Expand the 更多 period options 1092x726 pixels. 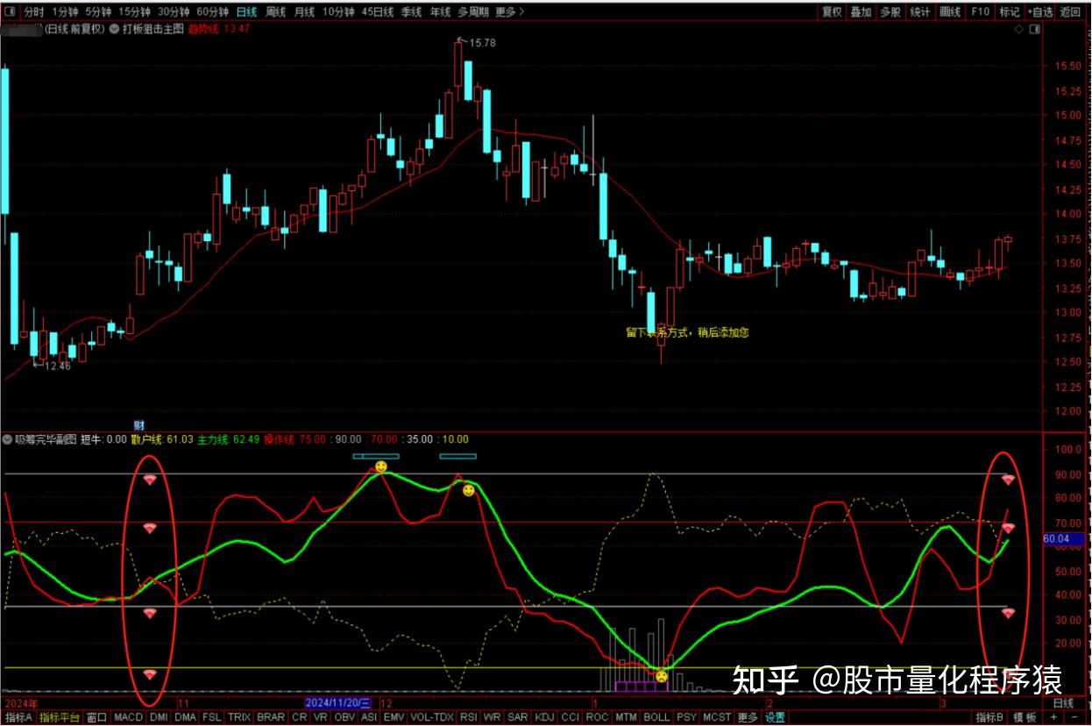pyautogui.click(x=509, y=12)
